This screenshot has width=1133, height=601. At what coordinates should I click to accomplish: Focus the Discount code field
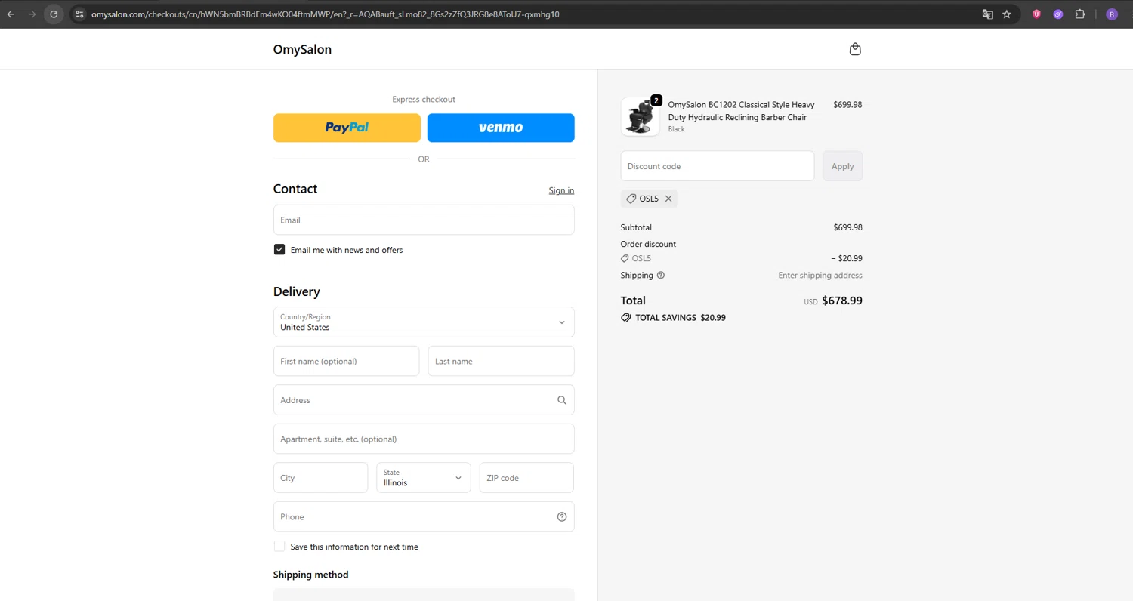click(x=718, y=166)
